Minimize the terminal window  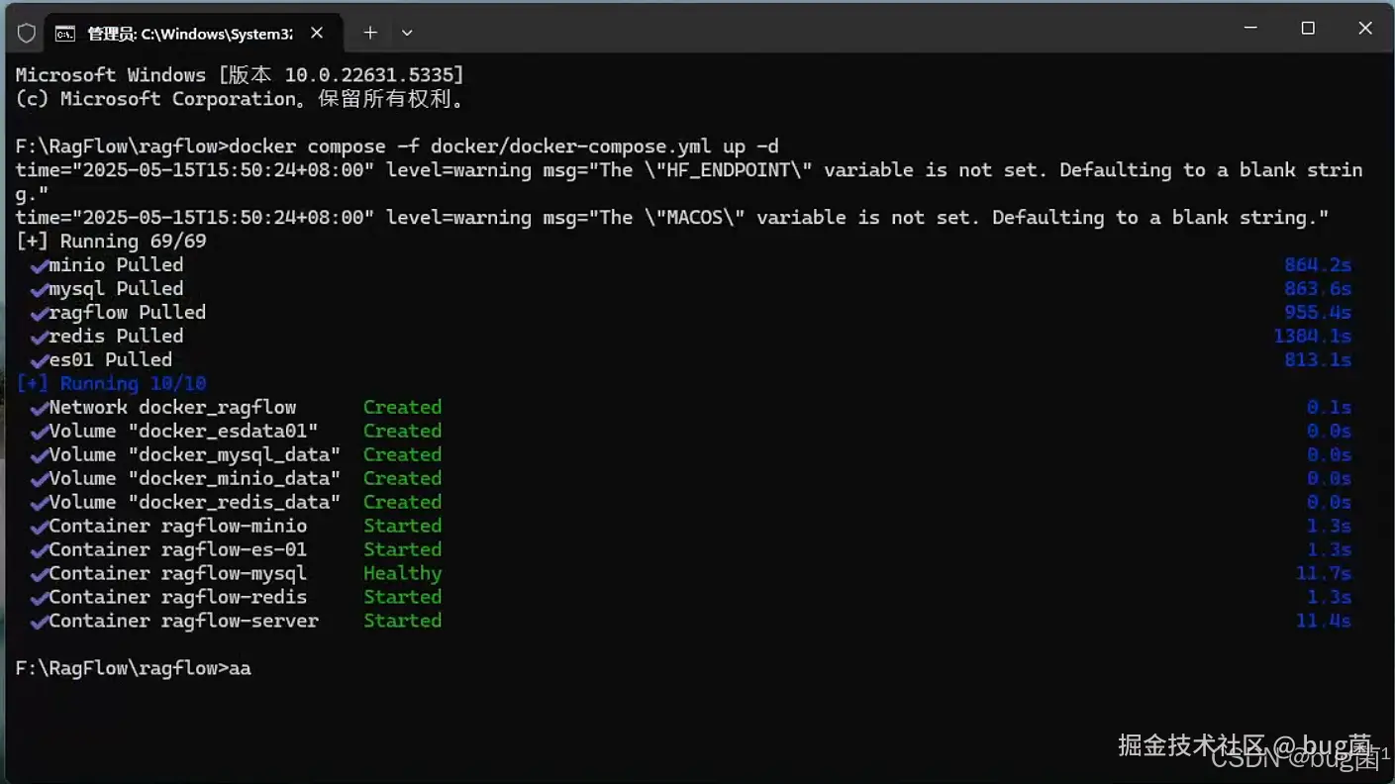pyautogui.click(x=1250, y=29)
